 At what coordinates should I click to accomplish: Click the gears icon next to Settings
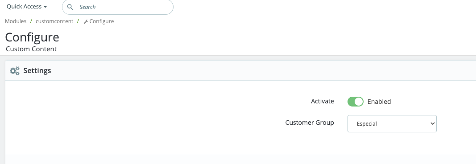15,70
